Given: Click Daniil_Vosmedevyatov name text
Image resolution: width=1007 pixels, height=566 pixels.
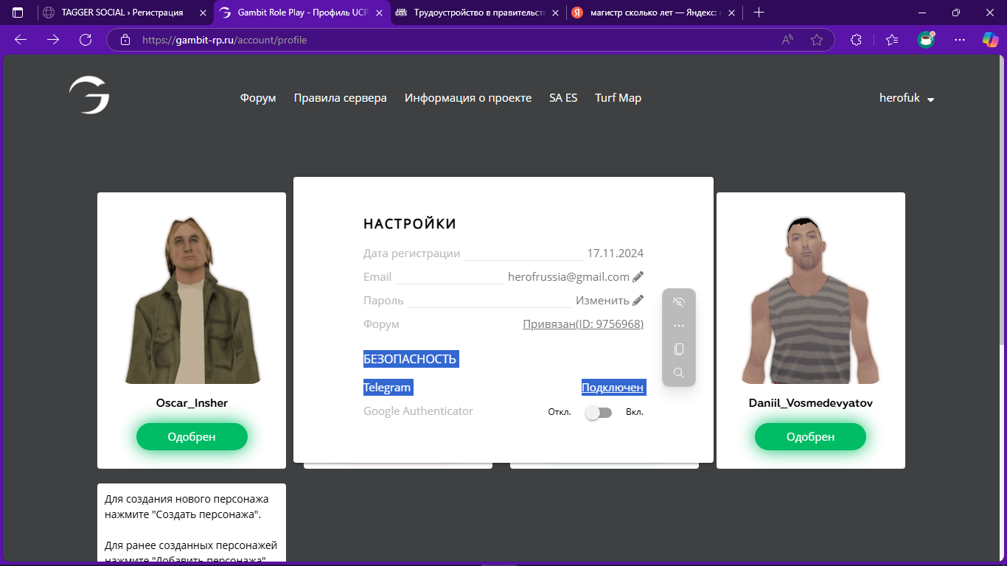Looking at the screenshot, I should point(810,403).
